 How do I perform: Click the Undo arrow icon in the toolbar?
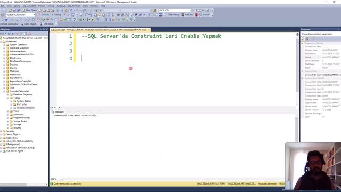point(71,10)
